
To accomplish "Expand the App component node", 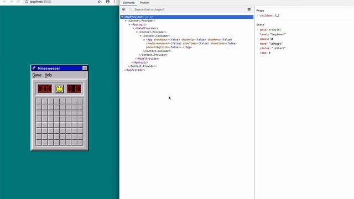I will tap(144, 40).
